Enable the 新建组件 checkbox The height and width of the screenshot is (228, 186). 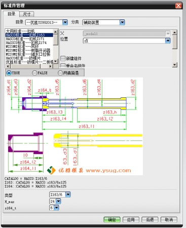(x=63, y=58)
